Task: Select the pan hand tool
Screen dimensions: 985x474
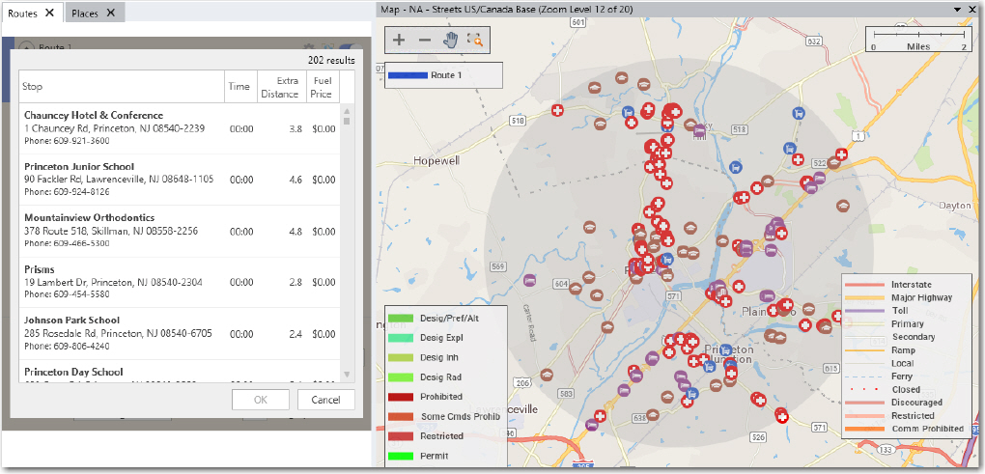Action: point(450,41)
